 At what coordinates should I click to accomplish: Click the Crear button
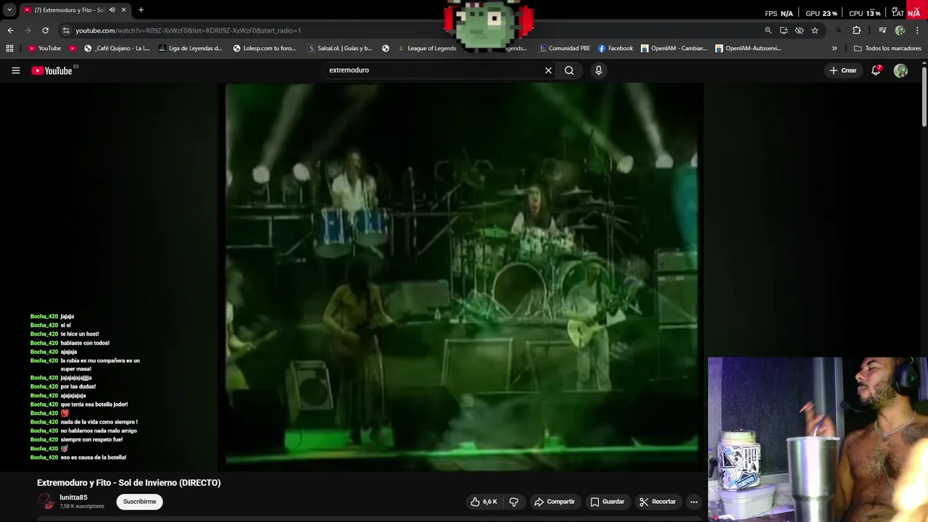click(843, 70)
